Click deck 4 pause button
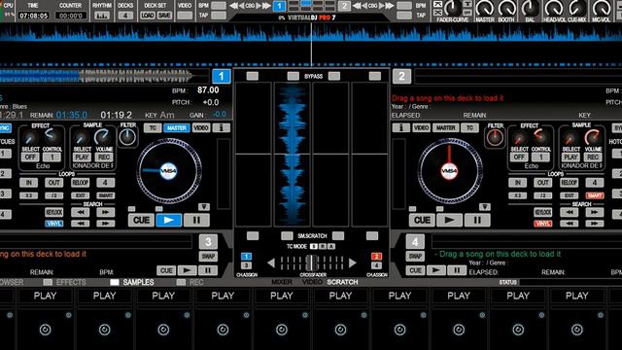The image size is (622, 350). 457,270
